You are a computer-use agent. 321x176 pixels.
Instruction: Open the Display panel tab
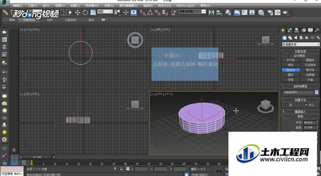pyautogui.click(x=310, y=30)
